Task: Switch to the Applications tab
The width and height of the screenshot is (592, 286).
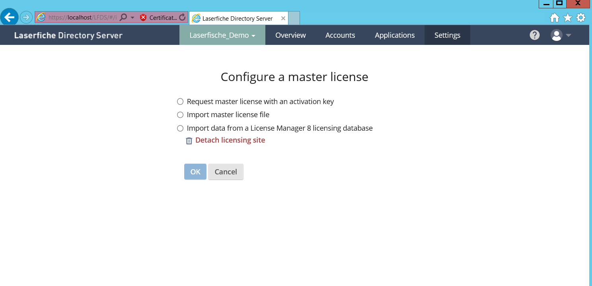Action: (x=395, y=35)
